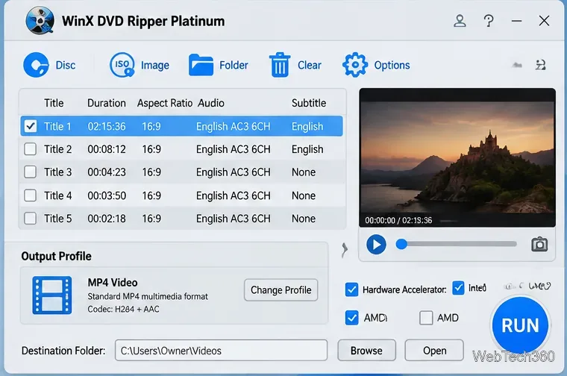Play the video preview
Viewport: 567px width, 376px height.
pyautogui.click(x=376, y=245)
